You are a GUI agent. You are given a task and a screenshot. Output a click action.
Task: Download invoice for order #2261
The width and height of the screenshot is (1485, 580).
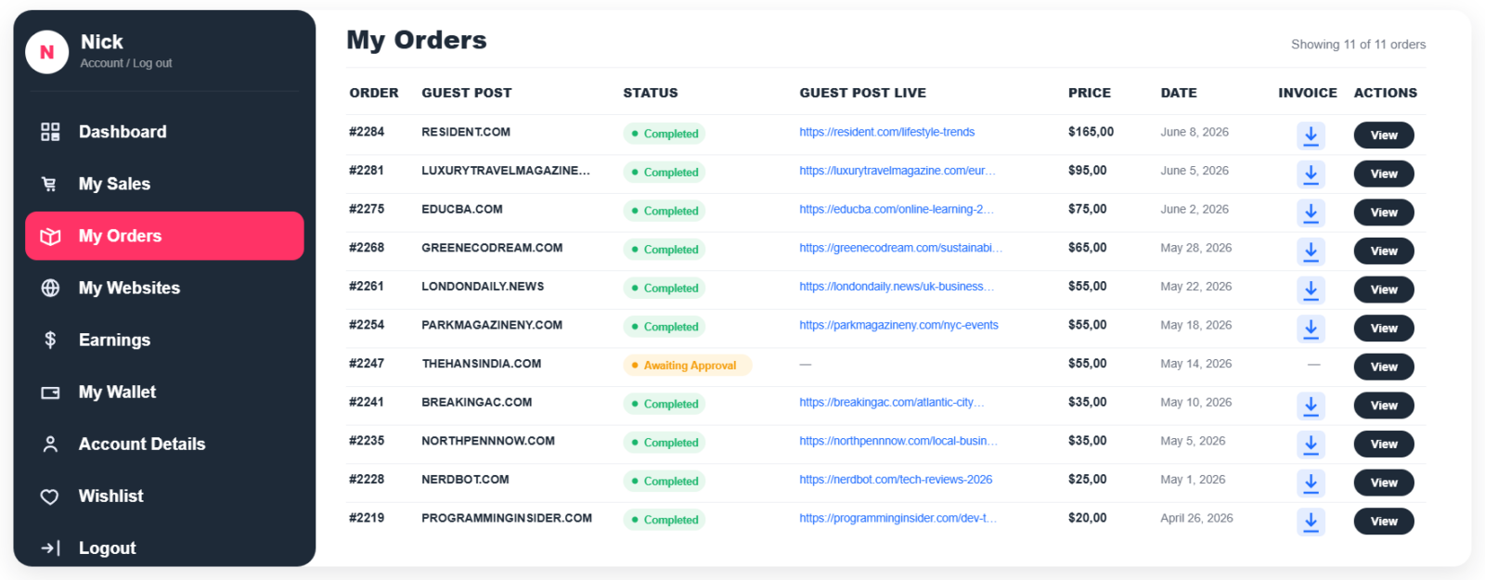(x=1311, y=290)
